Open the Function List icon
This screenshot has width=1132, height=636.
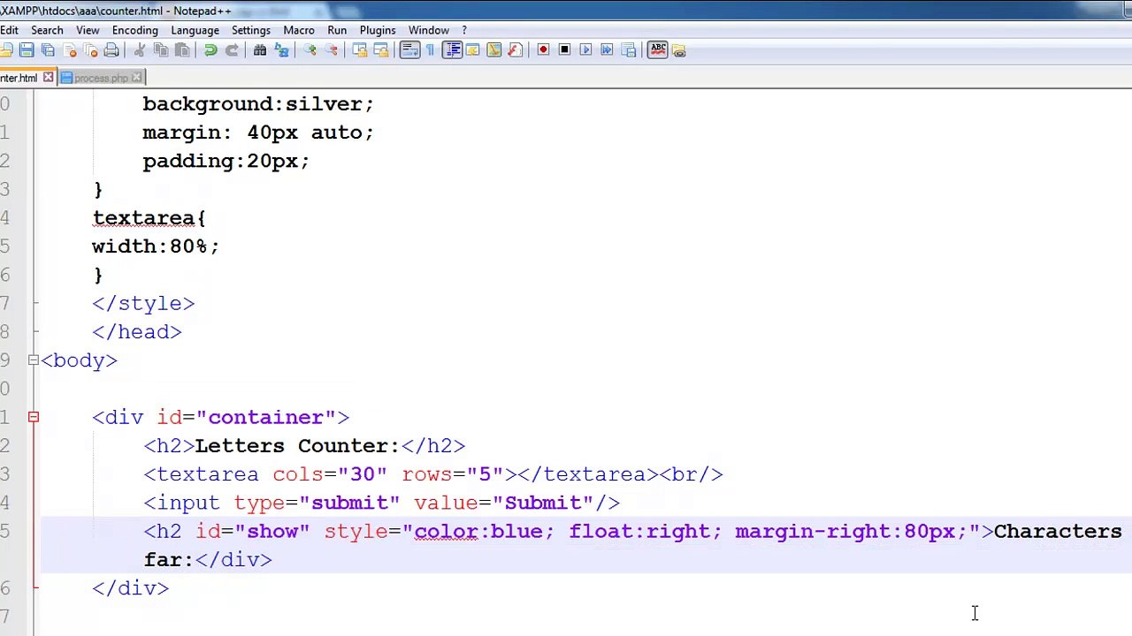point(515,50)
